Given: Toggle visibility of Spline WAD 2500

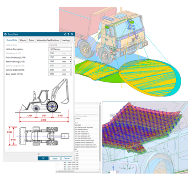Looking at the screenshot, I should (x=65, y=169).
